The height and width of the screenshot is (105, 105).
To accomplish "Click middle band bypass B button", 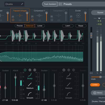I will (x=30, y=70).
